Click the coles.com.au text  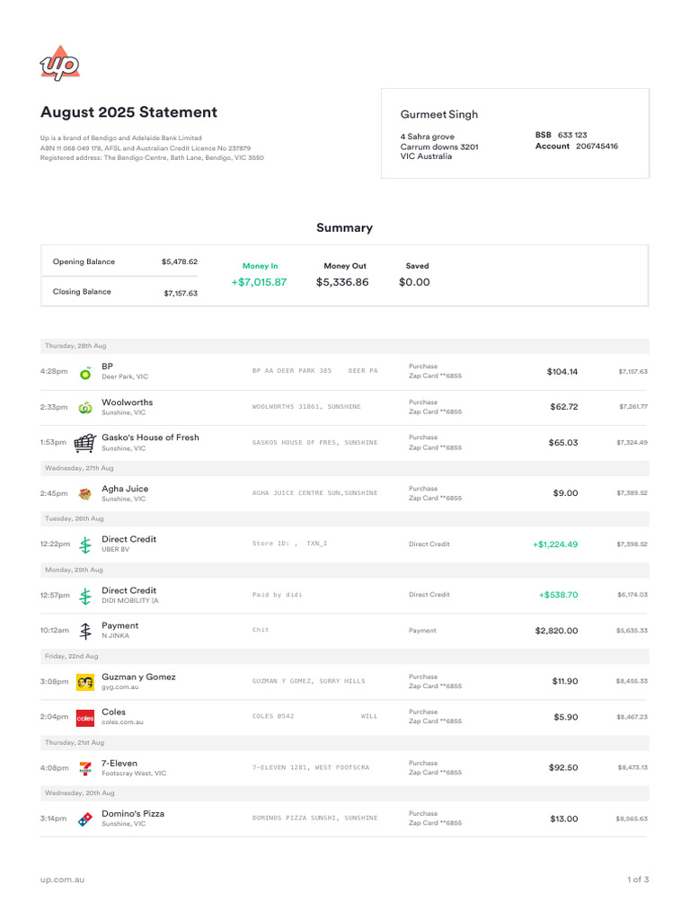click(122, 722)
